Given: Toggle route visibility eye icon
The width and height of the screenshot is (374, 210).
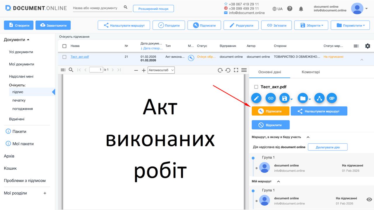Looking at the screenshot, I should (x=369, y=200).
